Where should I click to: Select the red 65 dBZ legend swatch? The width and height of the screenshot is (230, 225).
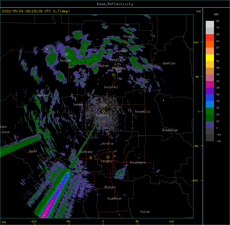(210, 37)
